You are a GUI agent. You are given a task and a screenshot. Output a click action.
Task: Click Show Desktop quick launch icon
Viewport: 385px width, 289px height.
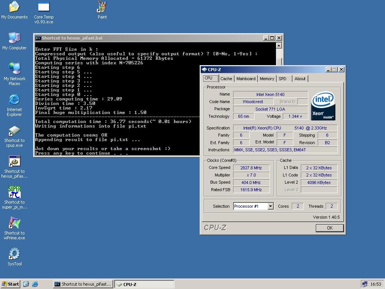click(26, 284)
